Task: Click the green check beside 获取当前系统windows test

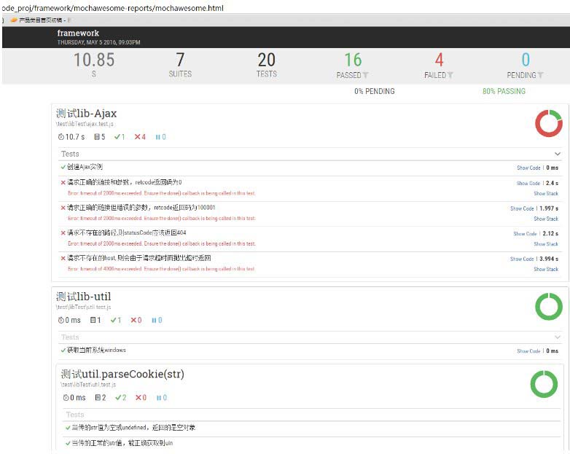Action: 63,351
